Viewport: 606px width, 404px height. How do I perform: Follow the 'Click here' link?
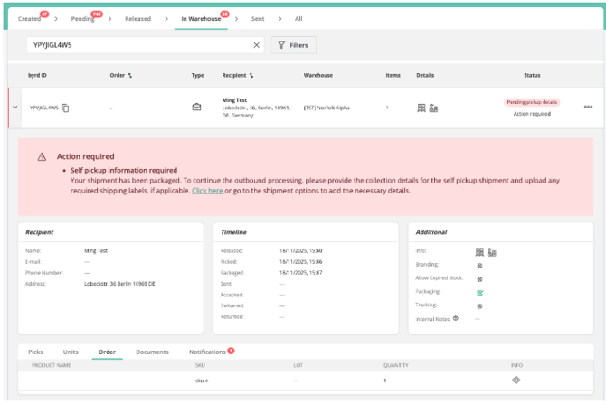pyautogui.click(x=207, y=191)
